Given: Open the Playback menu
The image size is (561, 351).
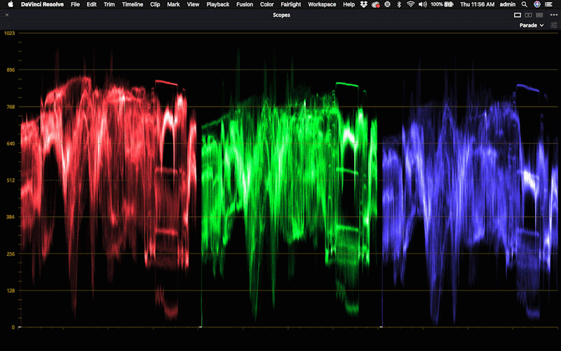Looking at the screenshot, I should click(217, 4).
